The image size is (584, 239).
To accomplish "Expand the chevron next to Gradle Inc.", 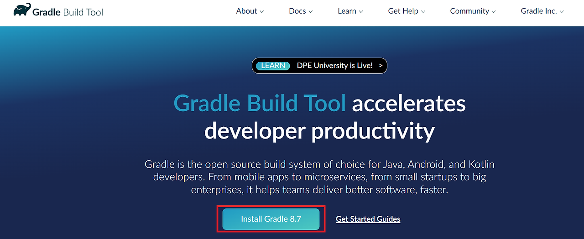I will pyautogui.click(x=562, y=12).
